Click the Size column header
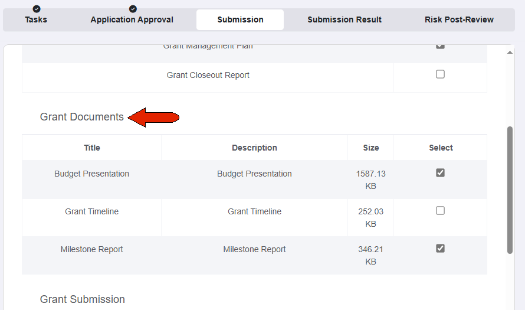 coord(370,148)
